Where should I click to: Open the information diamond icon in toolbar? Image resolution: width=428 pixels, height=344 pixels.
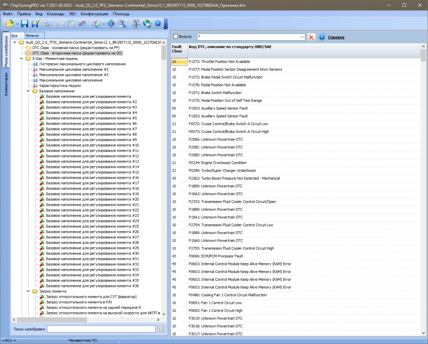pos(111,23)
